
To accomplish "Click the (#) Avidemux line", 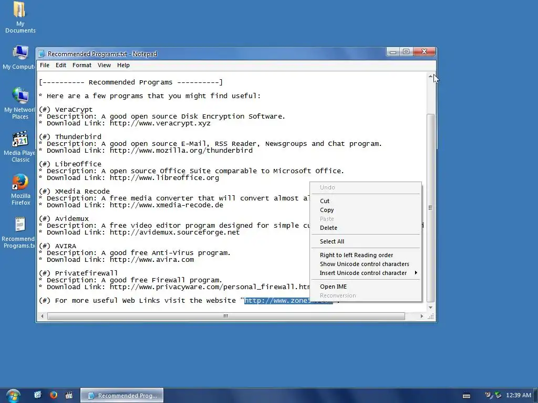I will pos(64,219).
